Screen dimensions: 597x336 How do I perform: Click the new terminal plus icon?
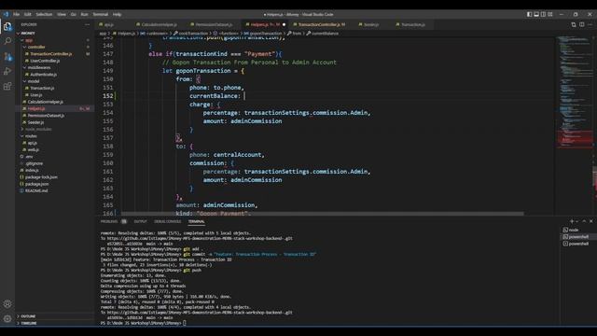(x=572, y=221)
